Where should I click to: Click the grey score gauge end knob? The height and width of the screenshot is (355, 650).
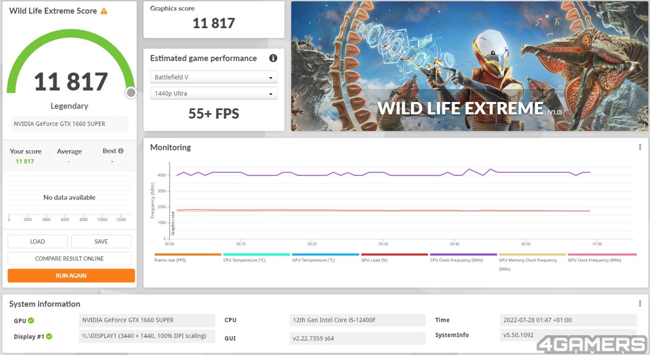point(131,92)
